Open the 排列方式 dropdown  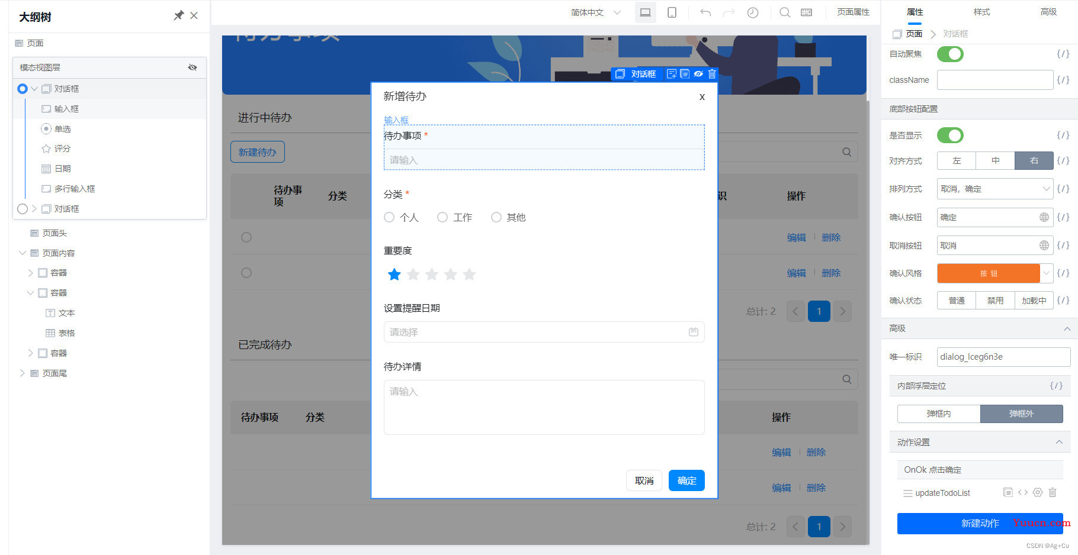tap(994, 189)
